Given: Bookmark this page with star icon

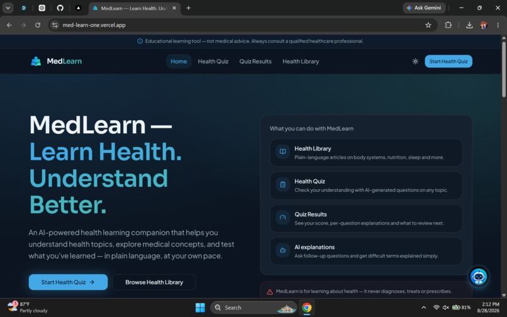Looking at the screenshot, I should click(428, 25).
